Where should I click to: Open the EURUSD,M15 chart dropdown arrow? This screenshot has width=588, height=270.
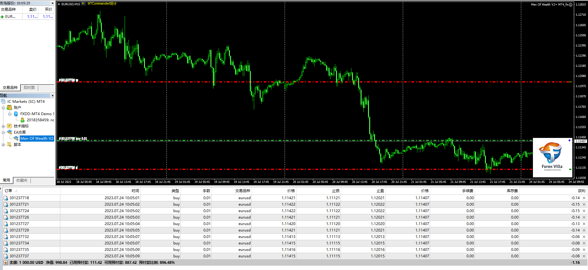click(59, 4)
